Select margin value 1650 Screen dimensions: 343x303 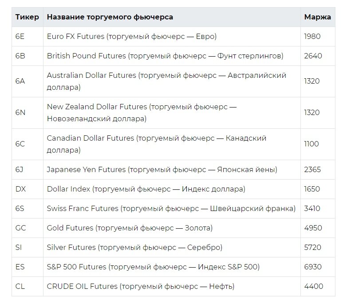(312, 189)
